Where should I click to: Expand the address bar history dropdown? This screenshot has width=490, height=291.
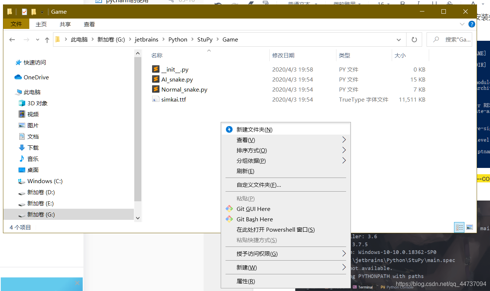pyautogui.click(x=399, y=40)
